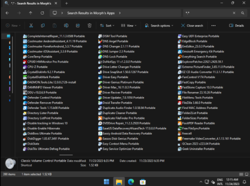Select the Search Results in Morph's tab
This screenshot has width=250, height=186.
pyautogui.click(x=31, y=3)
